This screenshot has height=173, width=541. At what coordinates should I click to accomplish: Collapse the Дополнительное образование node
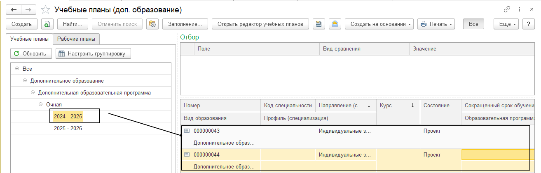25,81
